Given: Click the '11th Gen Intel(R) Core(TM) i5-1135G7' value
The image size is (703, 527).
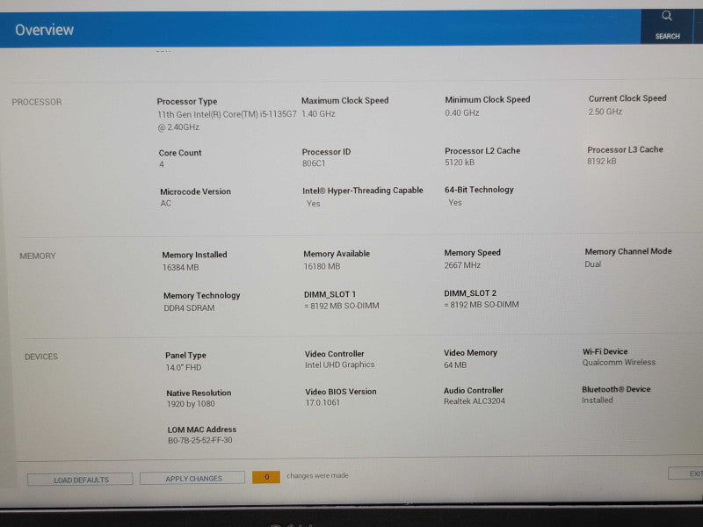Looking at the screenshot, I should [x=227, y=114].
